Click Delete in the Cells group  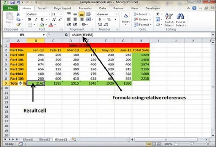[142, 19]
